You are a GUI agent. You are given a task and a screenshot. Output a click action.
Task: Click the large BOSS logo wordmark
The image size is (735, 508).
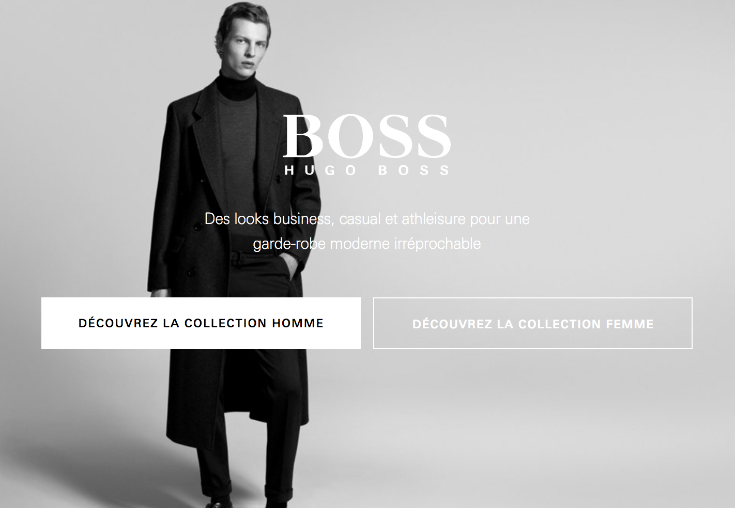pos(367,136)
